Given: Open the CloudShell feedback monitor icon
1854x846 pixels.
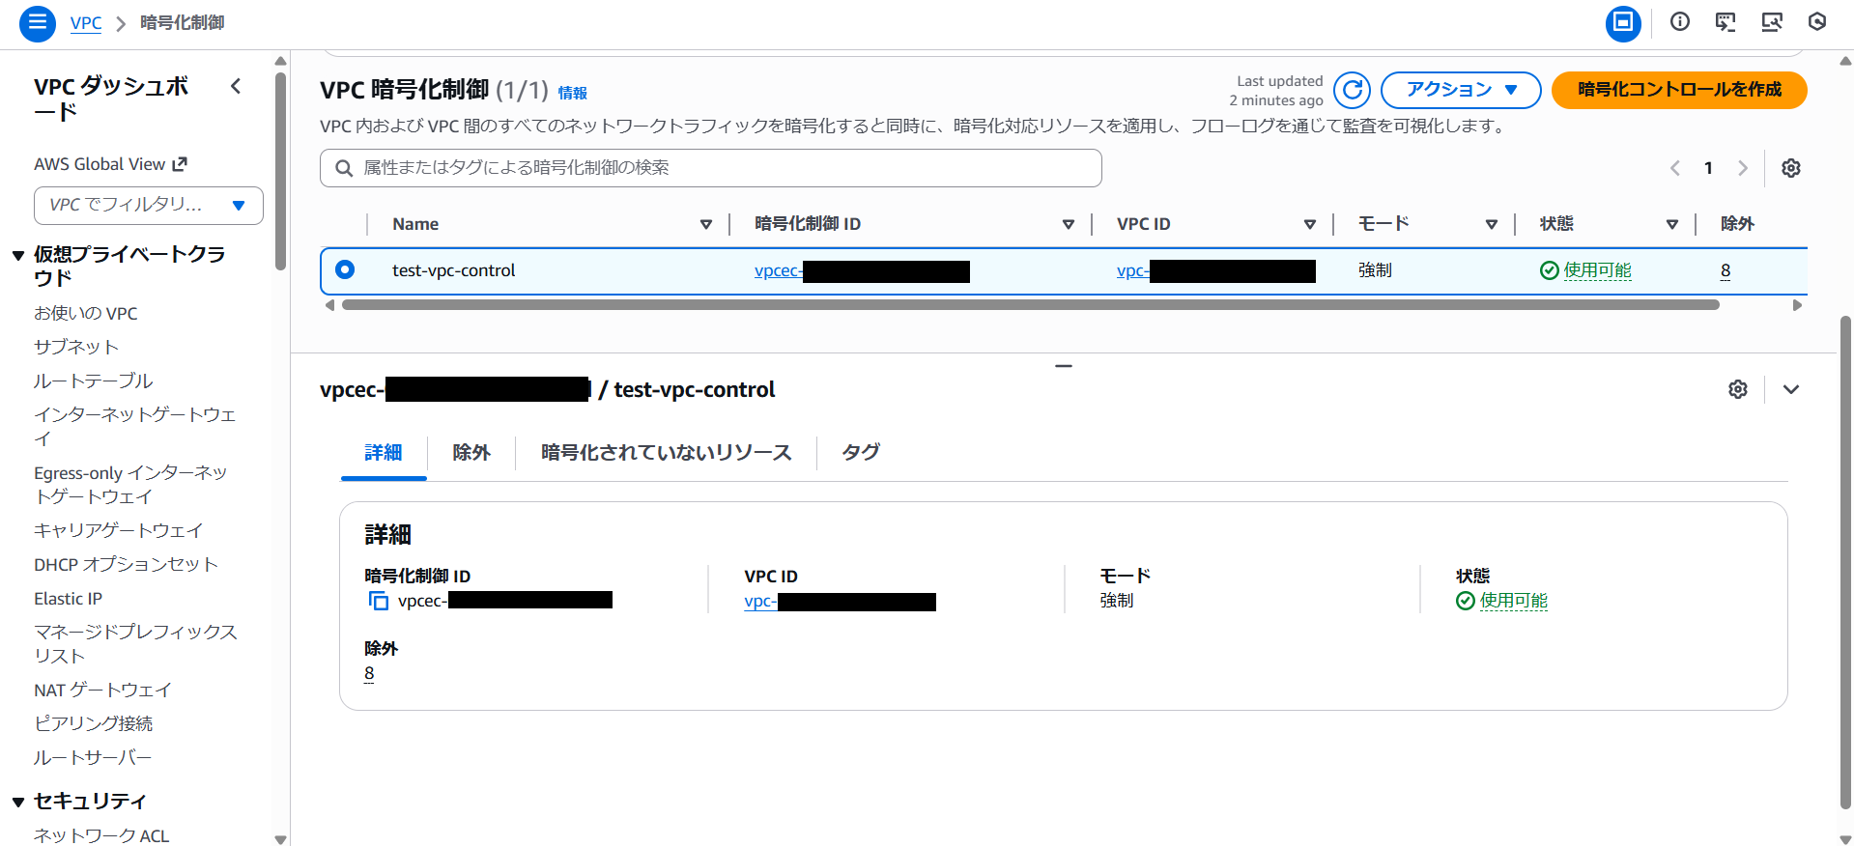Looking at the screenshot, I should coord(1726,22).
